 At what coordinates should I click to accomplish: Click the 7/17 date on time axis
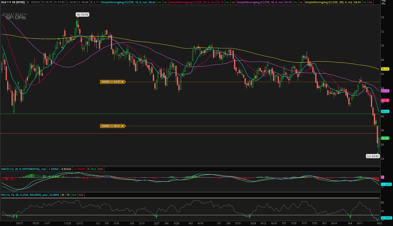point(304,224)
